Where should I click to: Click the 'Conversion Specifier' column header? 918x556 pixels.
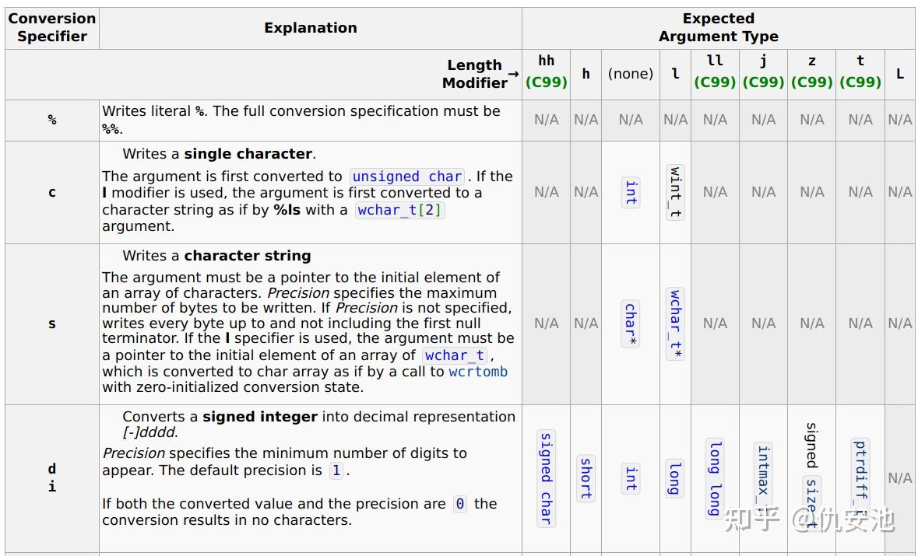[x=52, y=27]
